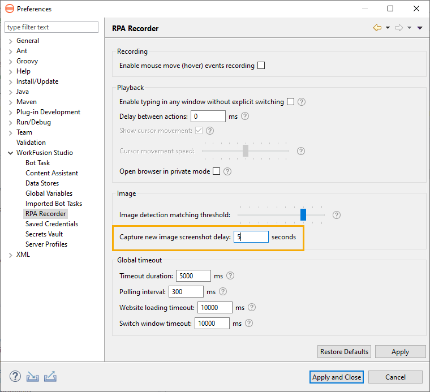The height and width of the screenshot is (392, 430).
Task: Cancel the Preferences dialog
Action: 395,377
